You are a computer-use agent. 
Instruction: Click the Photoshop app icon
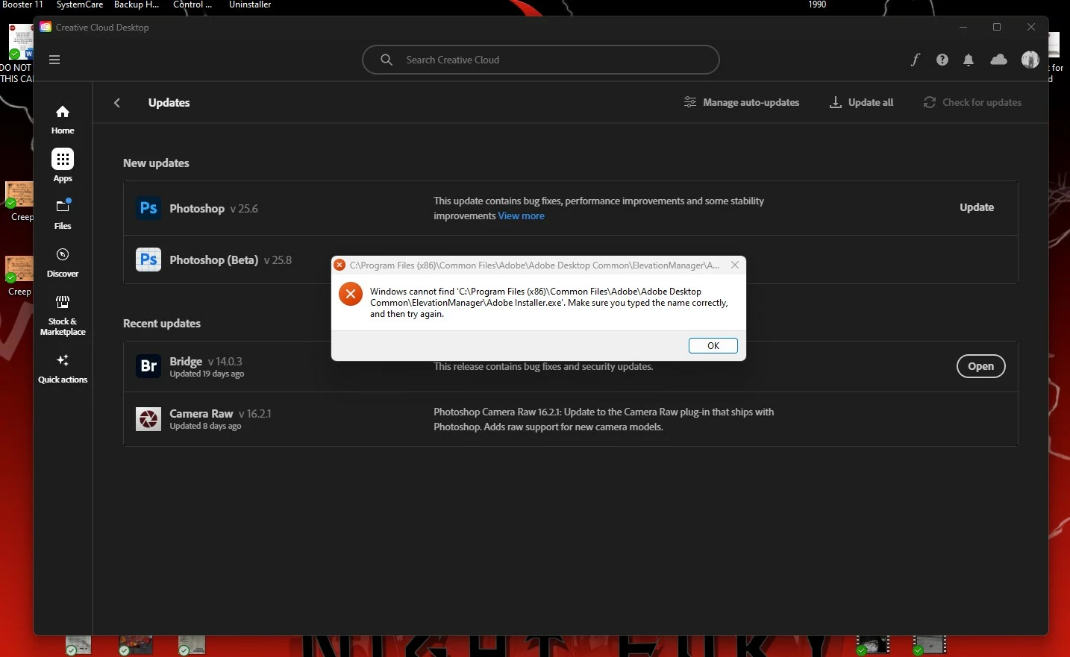click(148, 208)
